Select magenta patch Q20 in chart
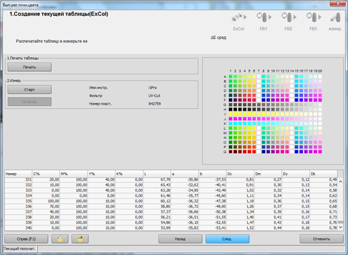This screenshot has height=255, width=348. 320,152
